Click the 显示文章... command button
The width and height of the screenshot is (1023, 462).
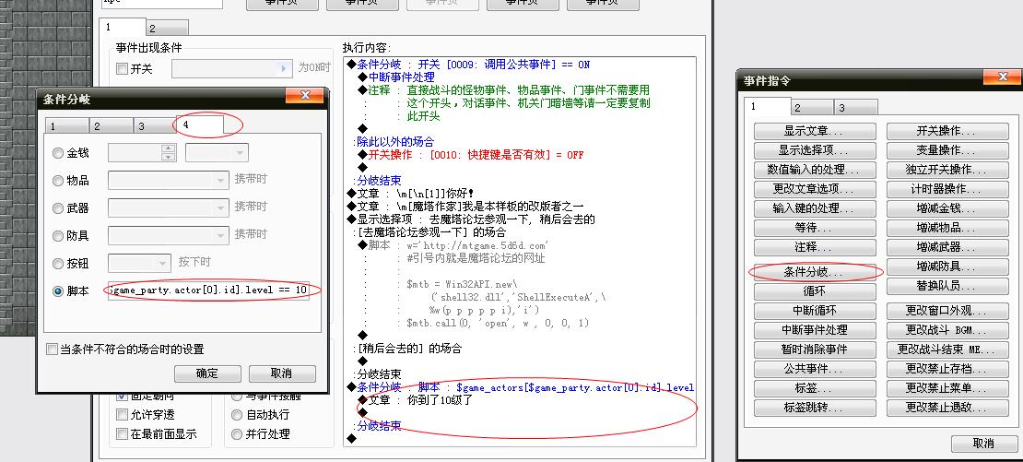tap(815, 131)
